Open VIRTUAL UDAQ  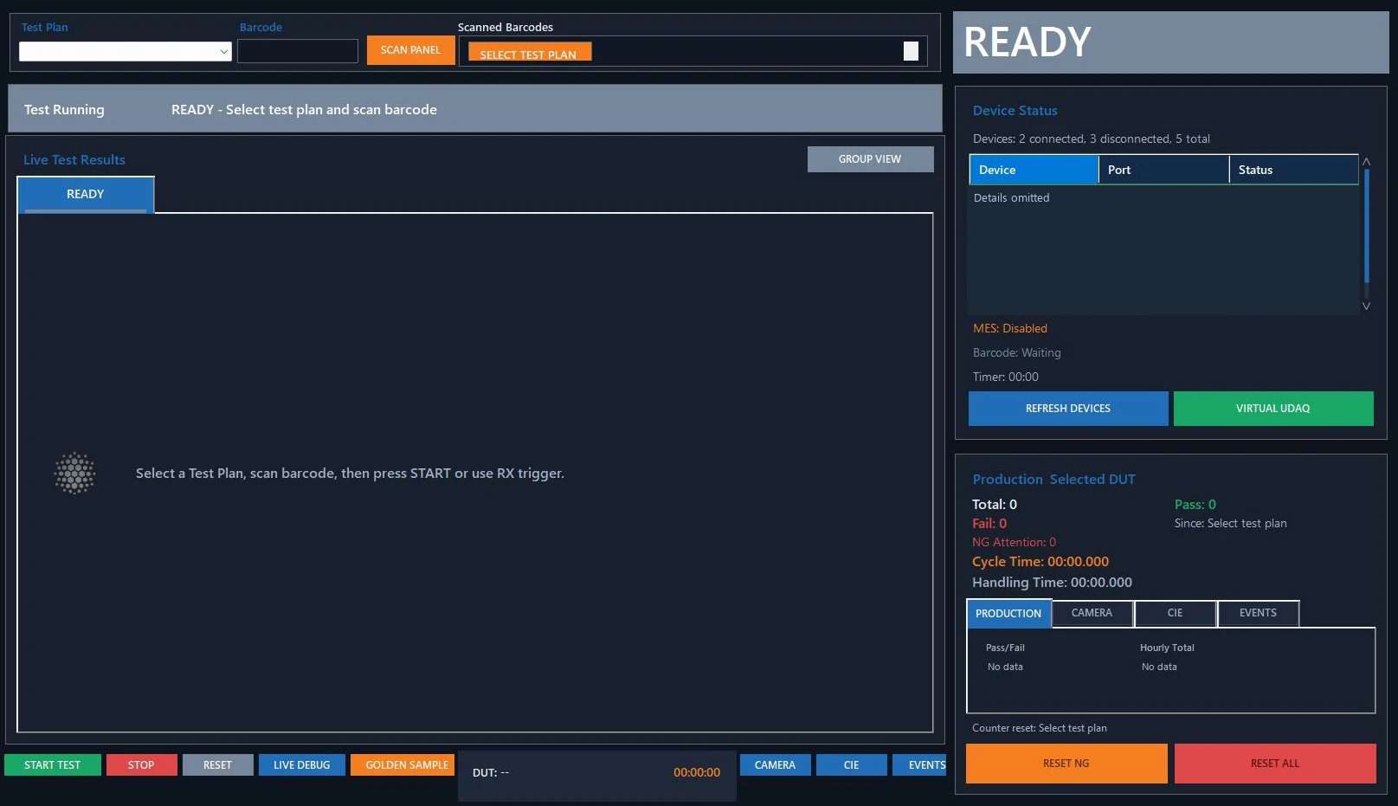click(x=1273, y=409)
